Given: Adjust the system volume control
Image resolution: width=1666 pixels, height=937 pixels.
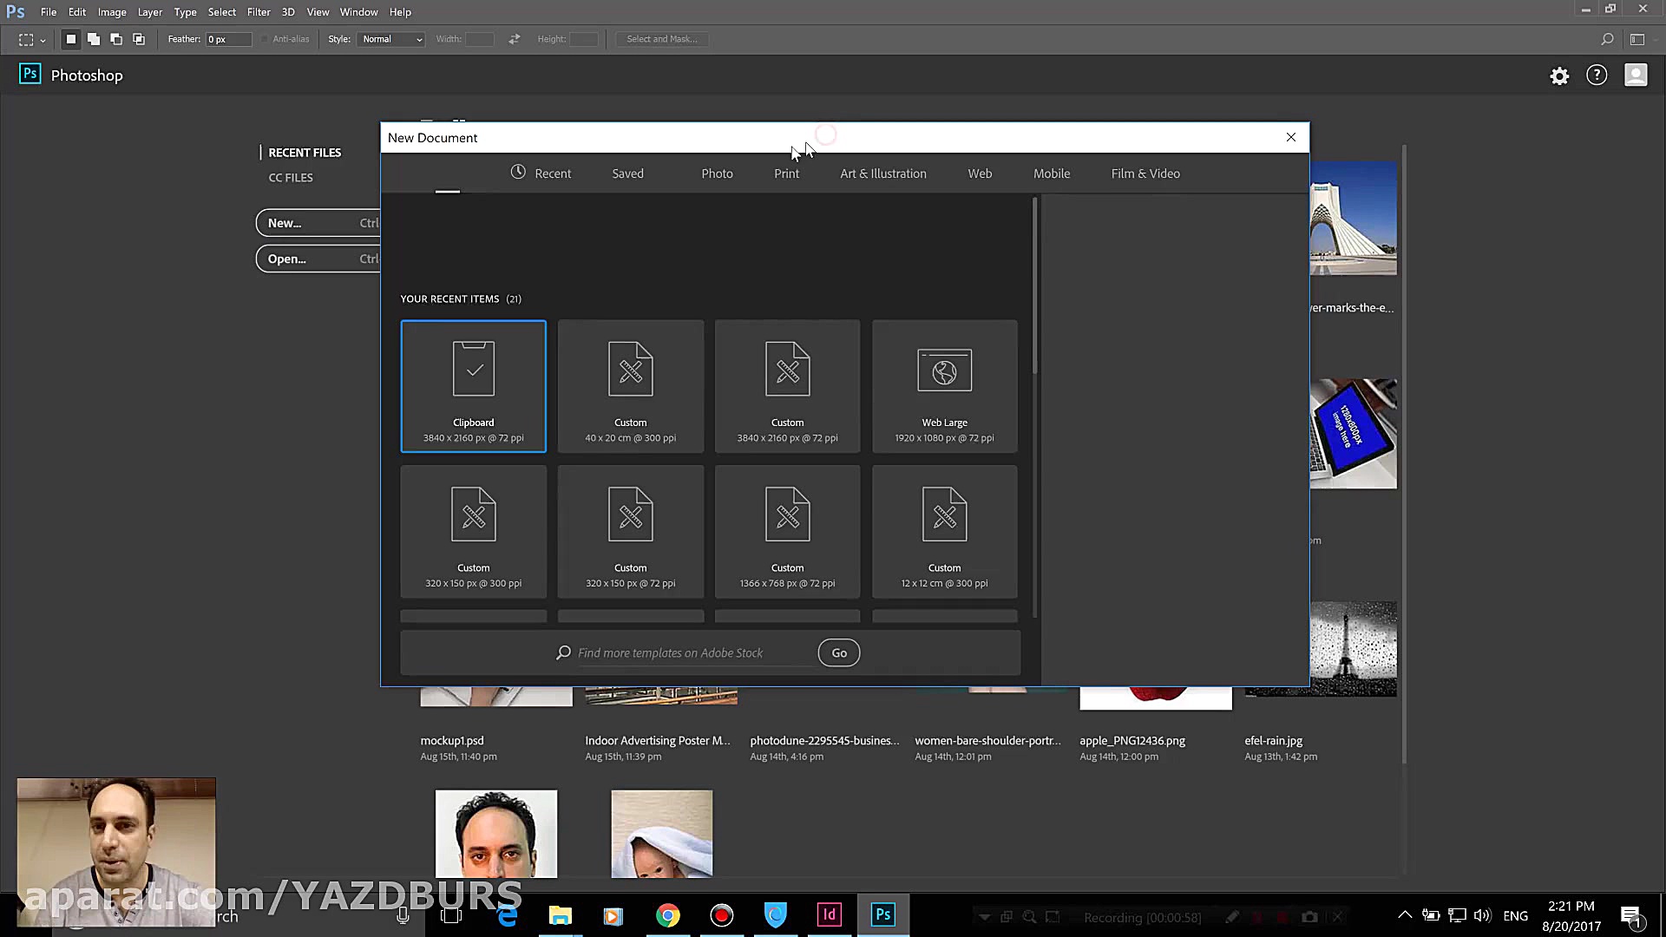Looking at the screenshot, I should click(x=1482, y=915).
